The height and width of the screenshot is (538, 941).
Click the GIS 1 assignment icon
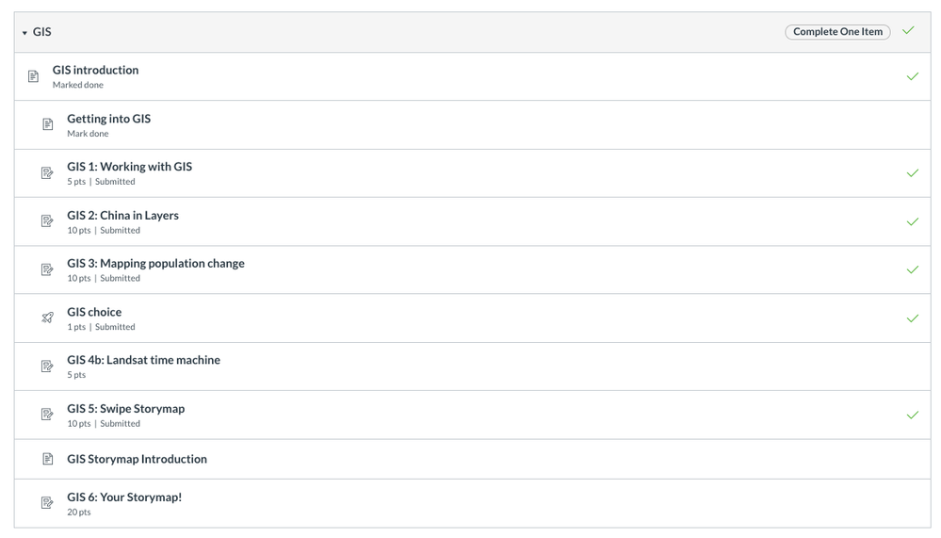coord(48,173)
